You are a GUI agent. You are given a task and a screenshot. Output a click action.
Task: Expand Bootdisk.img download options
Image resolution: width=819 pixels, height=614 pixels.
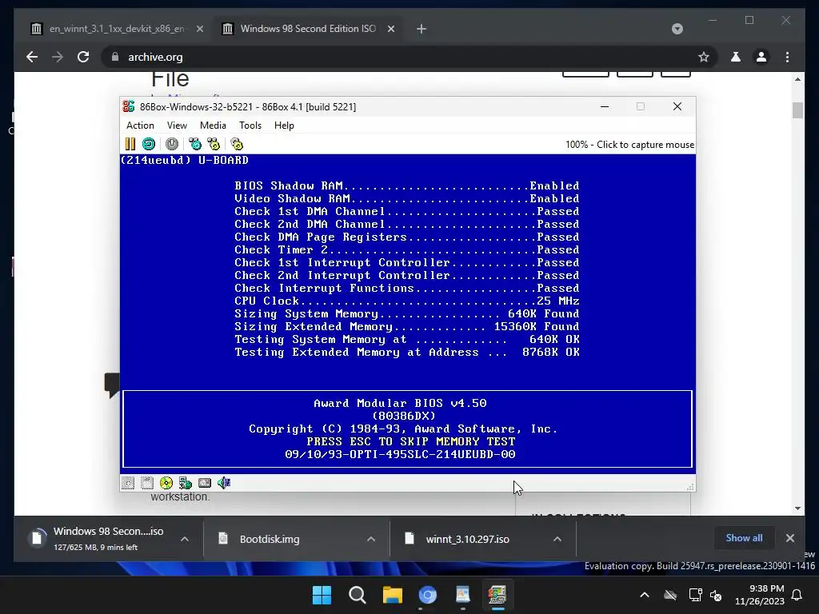pyautogui.click(x=371, y=539)
